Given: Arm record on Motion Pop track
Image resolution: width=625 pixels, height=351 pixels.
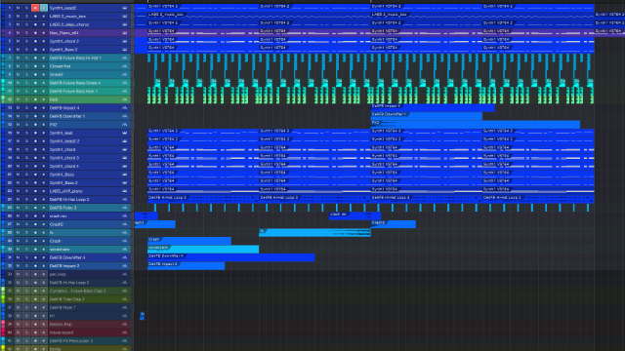Looking at the screenshot, I should pos(35,324).
